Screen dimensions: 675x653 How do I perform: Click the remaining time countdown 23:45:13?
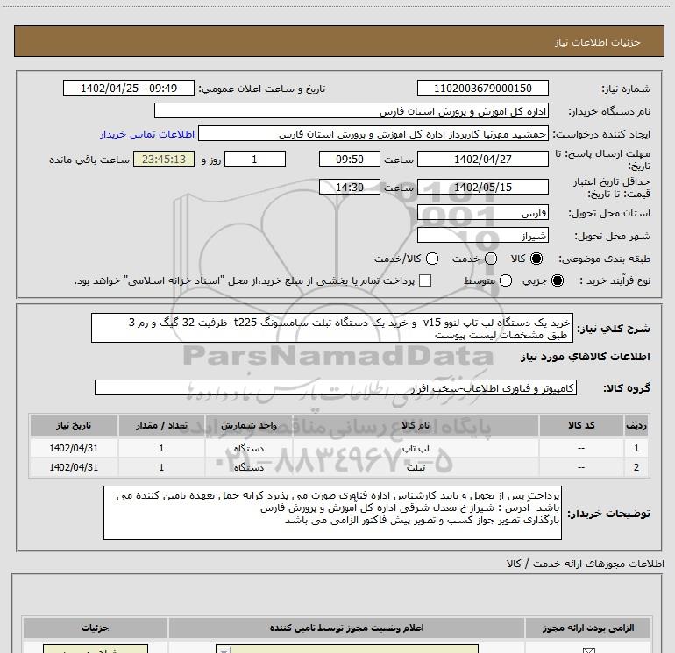pyautogui.click(x=164, y=160)
